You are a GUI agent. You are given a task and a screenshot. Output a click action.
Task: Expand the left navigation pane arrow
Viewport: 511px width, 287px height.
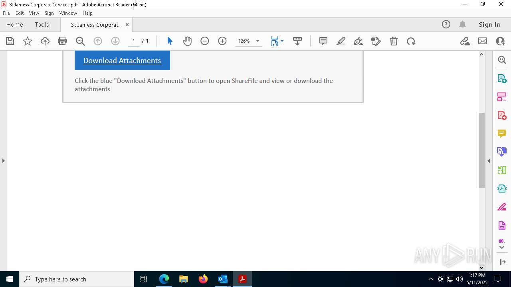[x=4, y=161]
